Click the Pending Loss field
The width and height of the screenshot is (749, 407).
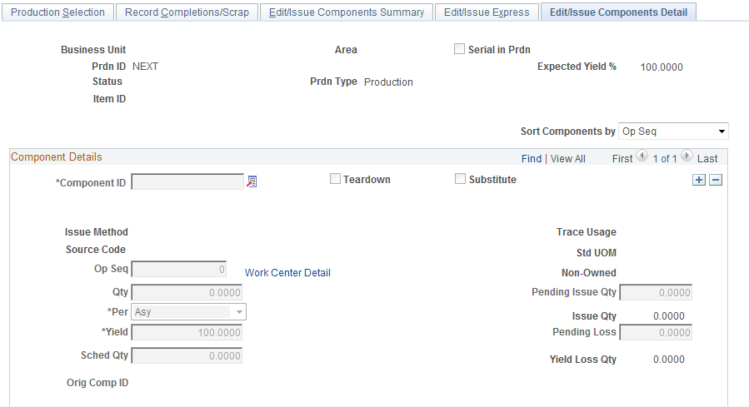[656, 333]
